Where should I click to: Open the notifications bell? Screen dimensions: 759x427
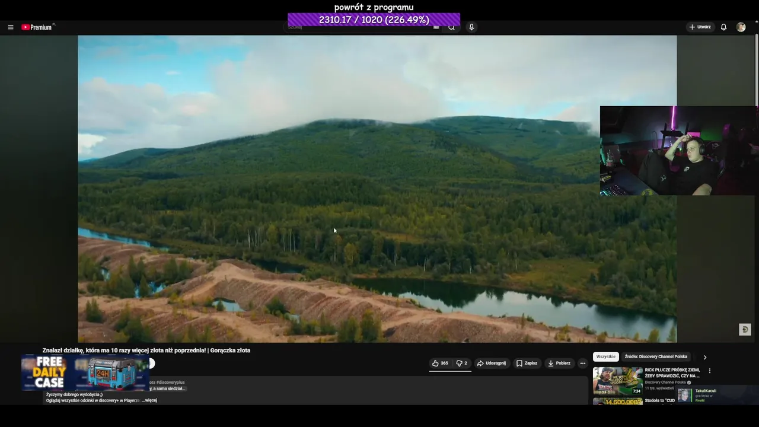(x=723, y=27)
